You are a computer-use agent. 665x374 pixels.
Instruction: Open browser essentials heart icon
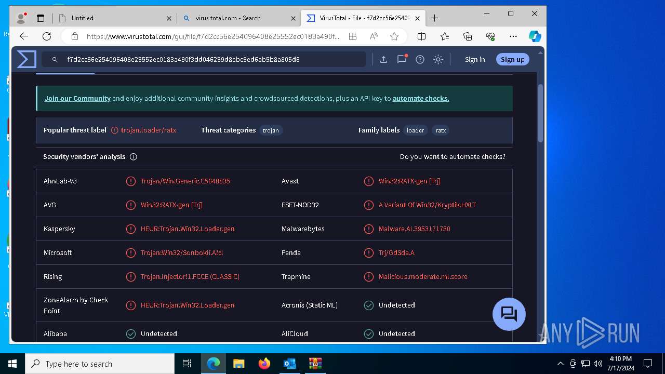(x=490, y=36)
